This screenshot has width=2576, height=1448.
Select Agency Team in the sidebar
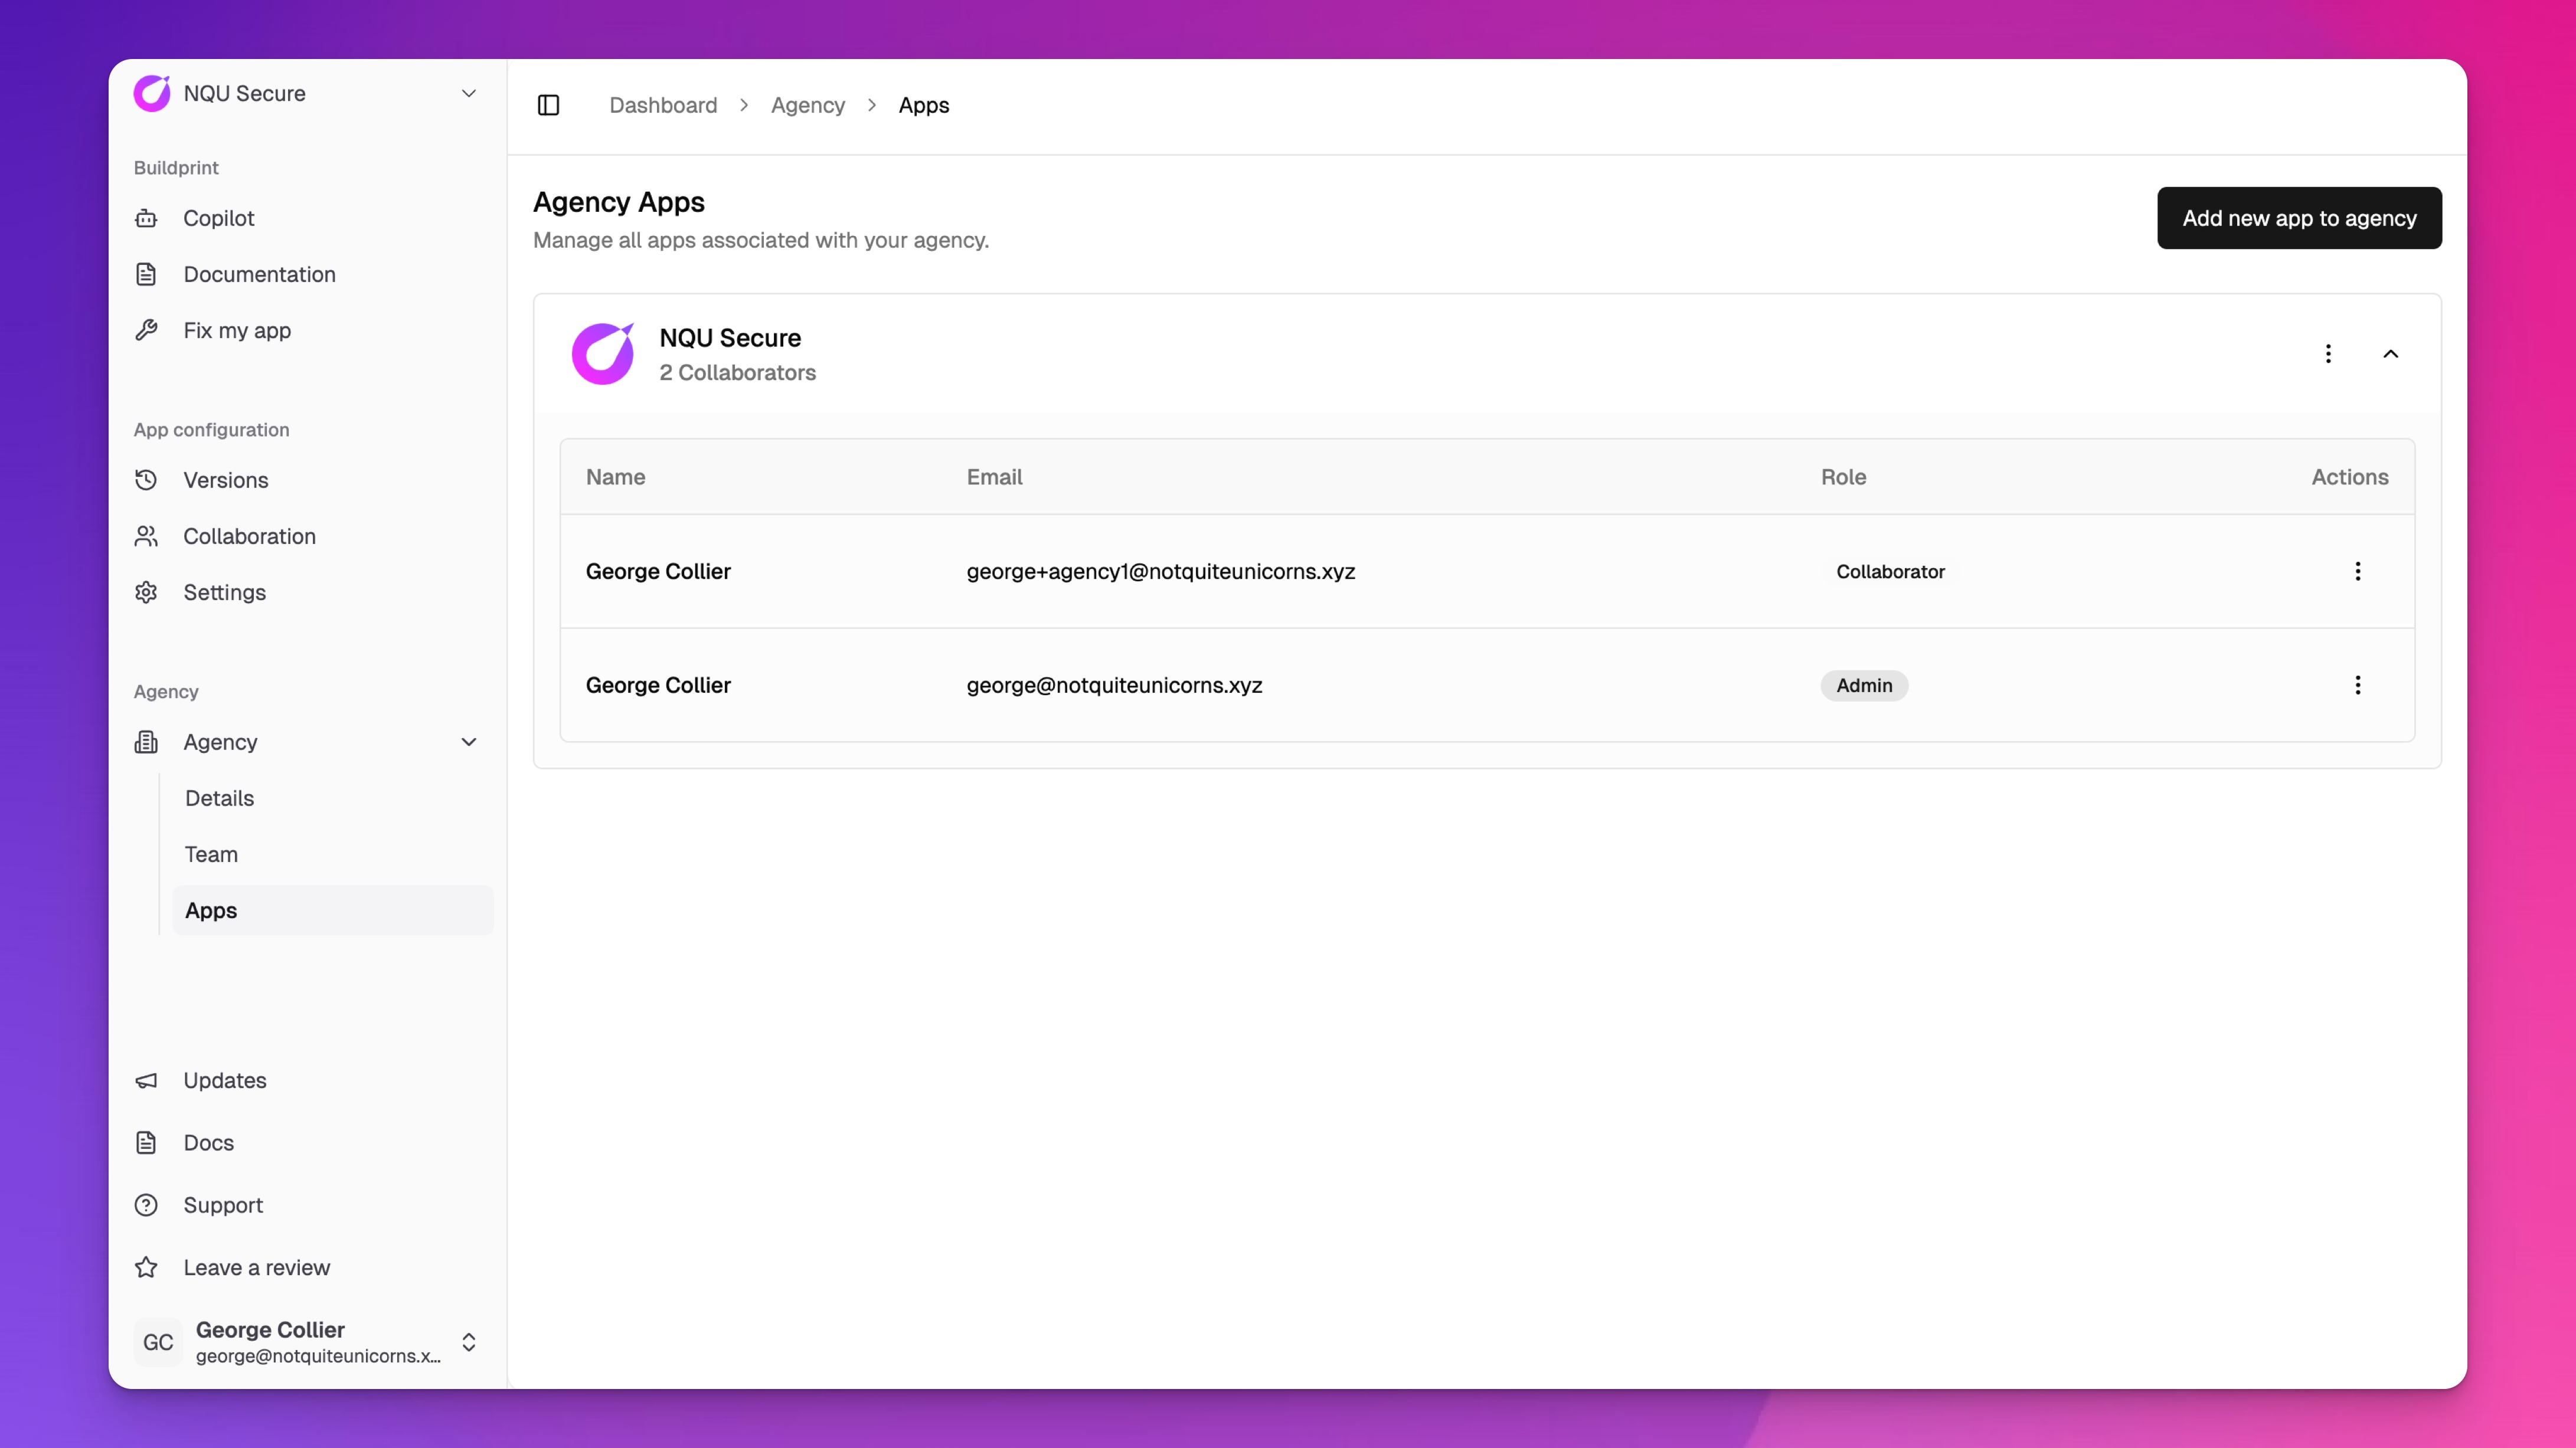332,853
